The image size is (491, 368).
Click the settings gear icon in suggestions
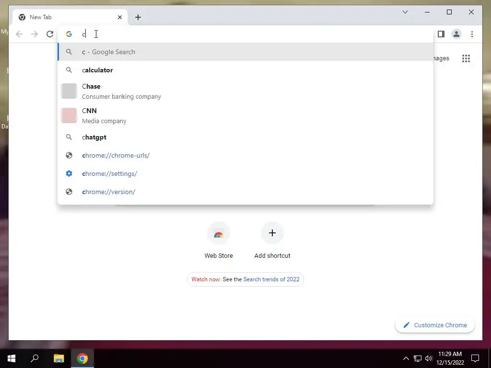pos(69,173)
